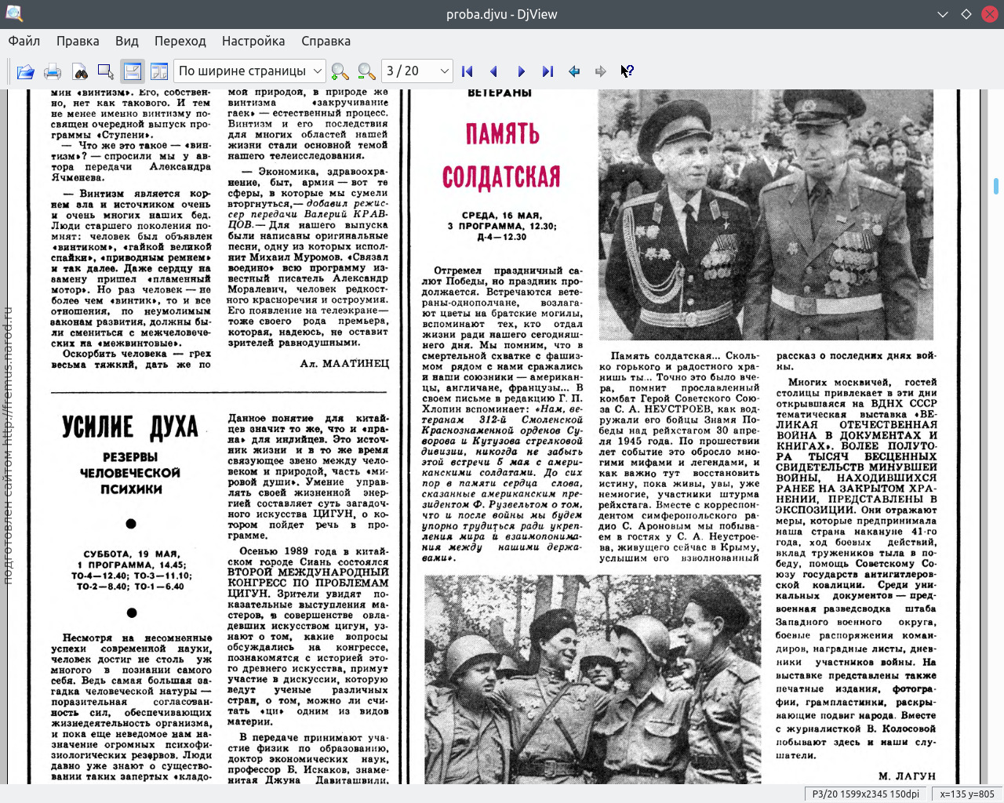Activate the rectangle Select tool
Viewport: 1004px width, 803px height.
(x=106, y=71)
